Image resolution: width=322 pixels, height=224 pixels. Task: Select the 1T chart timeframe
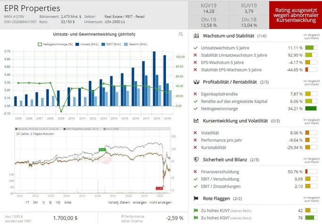27,203
